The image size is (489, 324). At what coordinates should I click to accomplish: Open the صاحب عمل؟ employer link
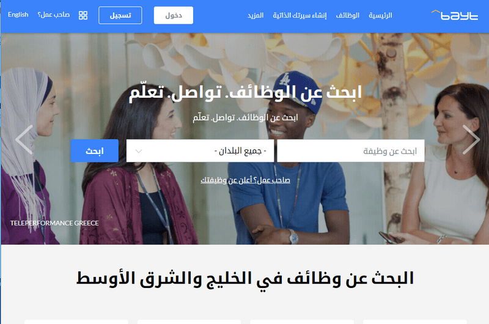(54, 15)
